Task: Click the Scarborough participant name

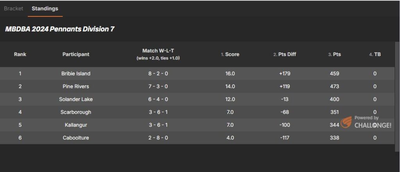Action: 76,112
